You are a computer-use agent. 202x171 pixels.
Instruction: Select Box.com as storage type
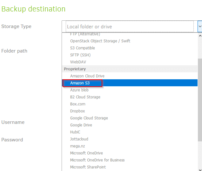click(130, 104)
